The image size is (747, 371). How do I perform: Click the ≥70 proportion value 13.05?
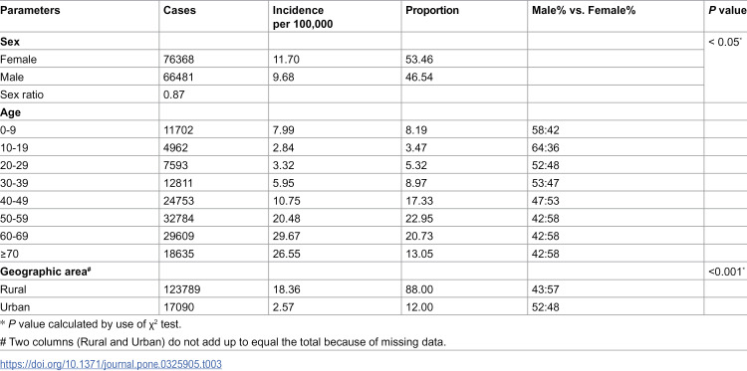419,254
